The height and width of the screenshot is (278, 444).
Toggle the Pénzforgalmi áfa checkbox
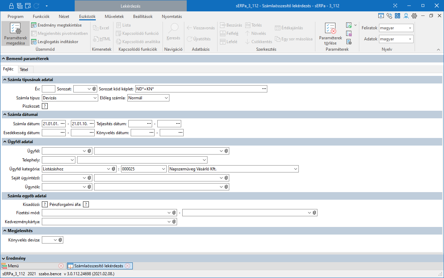(x=86, y=205)
